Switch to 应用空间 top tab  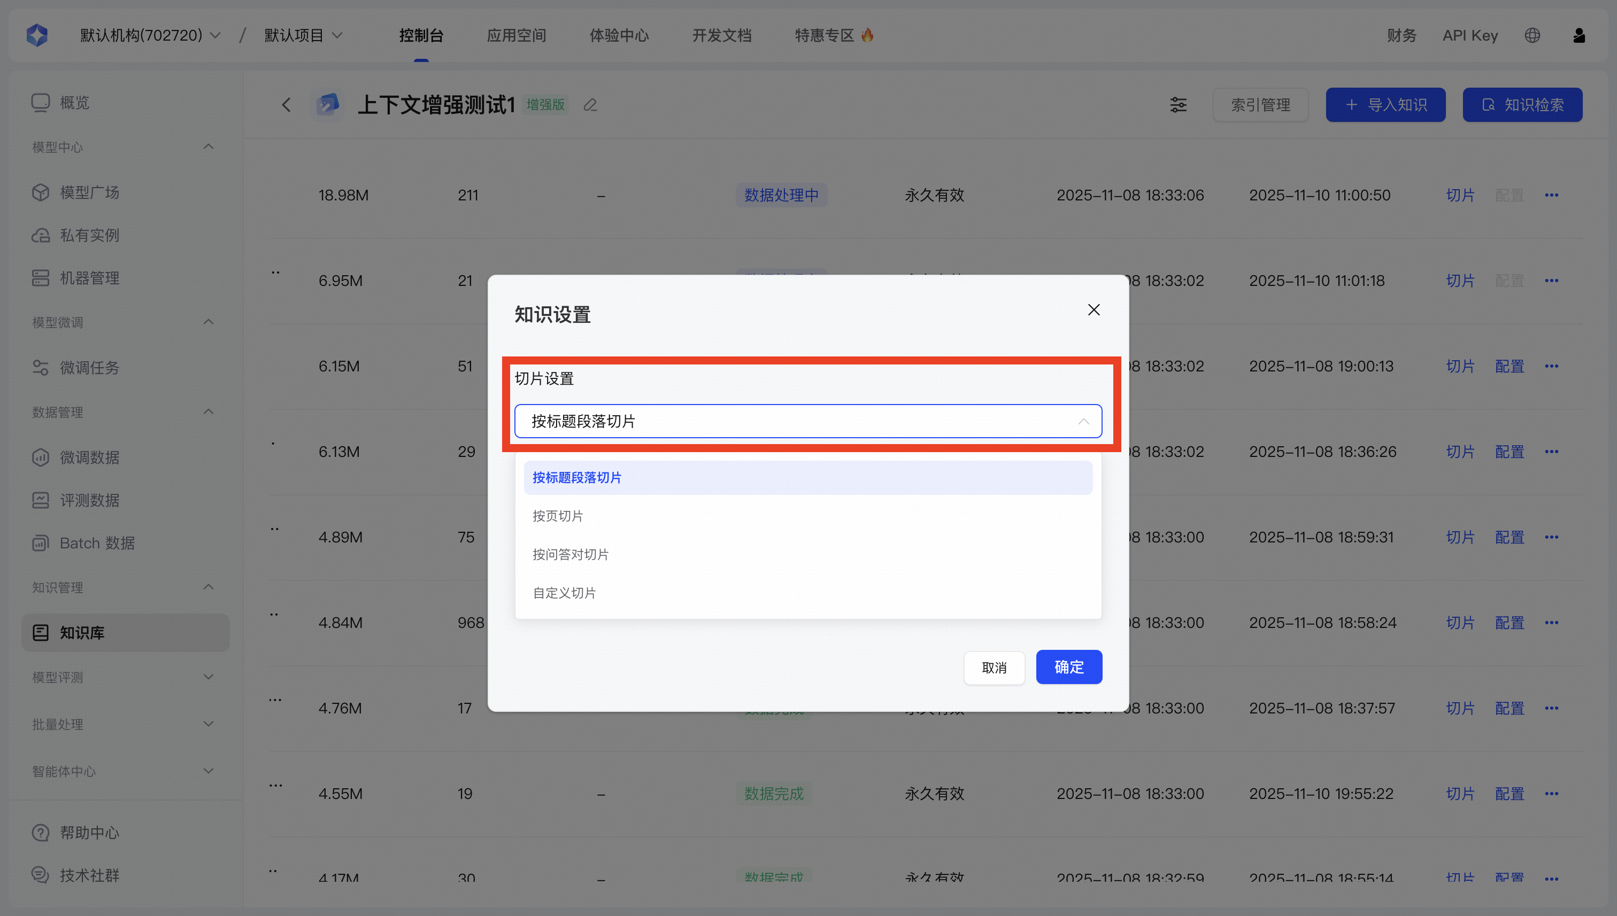(516, 35)
